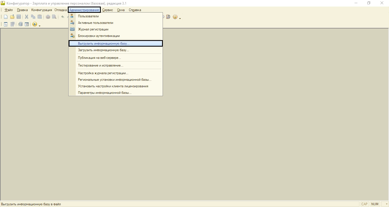The height and width of the screenshot is (207, 389).
Task: Click the Save floppy disk icon
Action: pyautogui.click(x=19, y=17)
